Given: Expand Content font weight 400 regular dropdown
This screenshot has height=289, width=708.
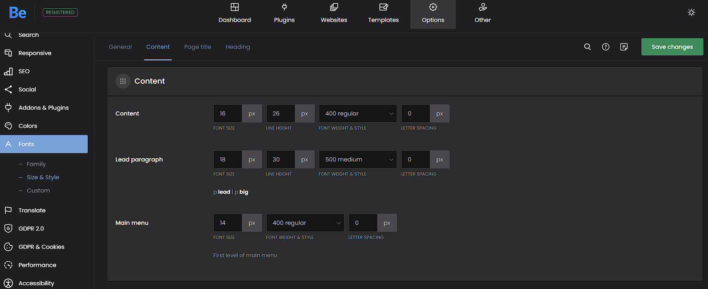Looking at the screenshot, I should [x=357, y=113].
